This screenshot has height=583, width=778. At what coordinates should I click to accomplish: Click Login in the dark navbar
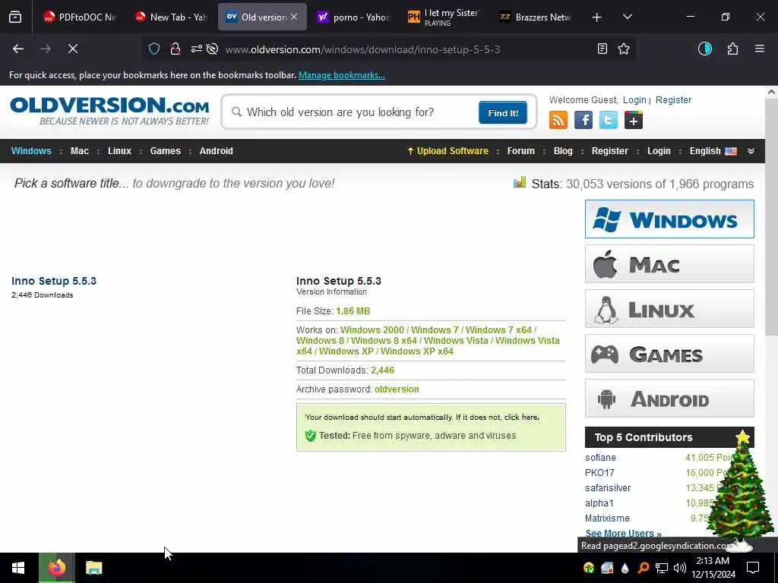tap(659, 151)
